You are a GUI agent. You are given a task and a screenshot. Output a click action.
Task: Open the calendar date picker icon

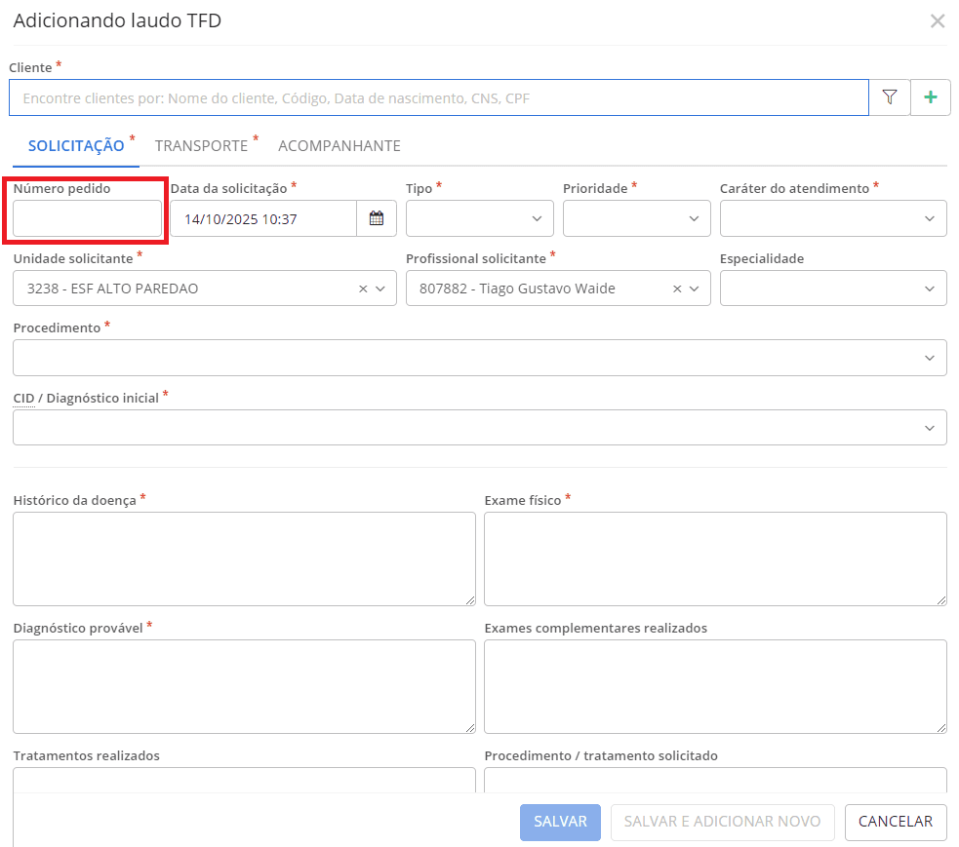tap(377, 218)
